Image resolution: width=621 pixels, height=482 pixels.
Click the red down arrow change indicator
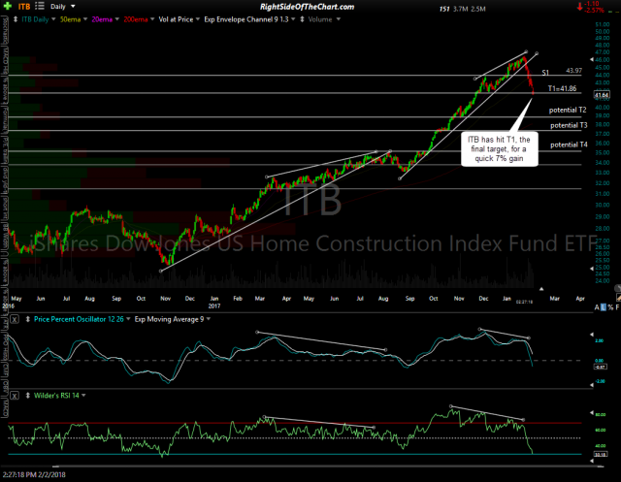click(x=579, y=7)
